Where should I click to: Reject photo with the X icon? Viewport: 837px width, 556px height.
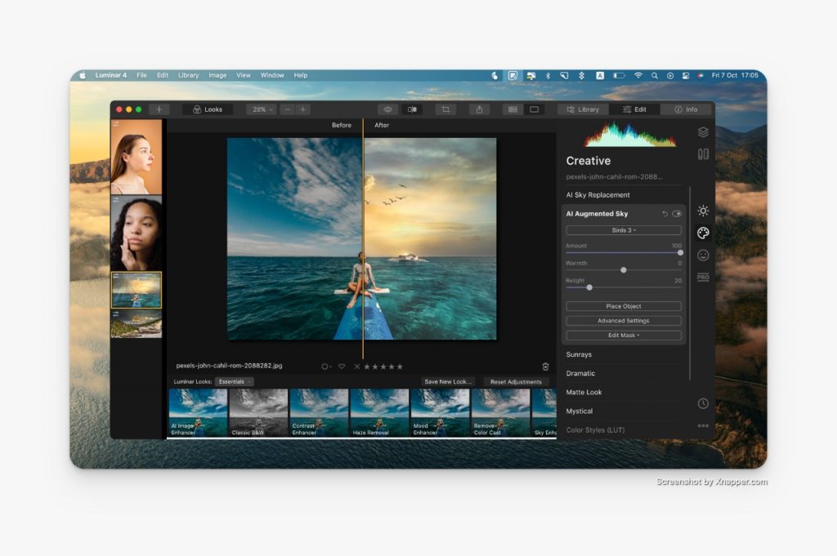pos(357,367)
